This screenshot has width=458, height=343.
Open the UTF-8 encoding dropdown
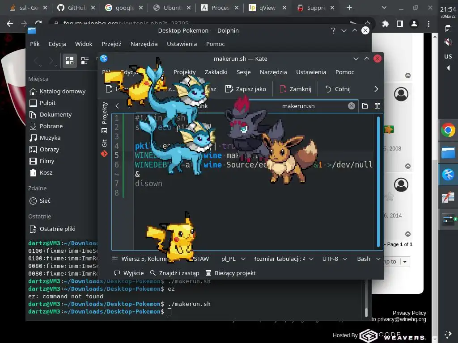(335, 259)
